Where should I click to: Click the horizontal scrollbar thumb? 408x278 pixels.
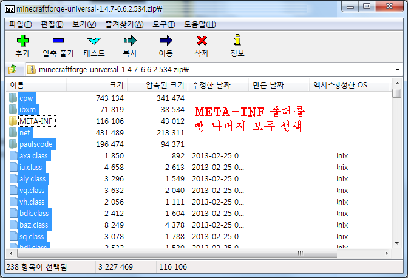coord(177,253)
